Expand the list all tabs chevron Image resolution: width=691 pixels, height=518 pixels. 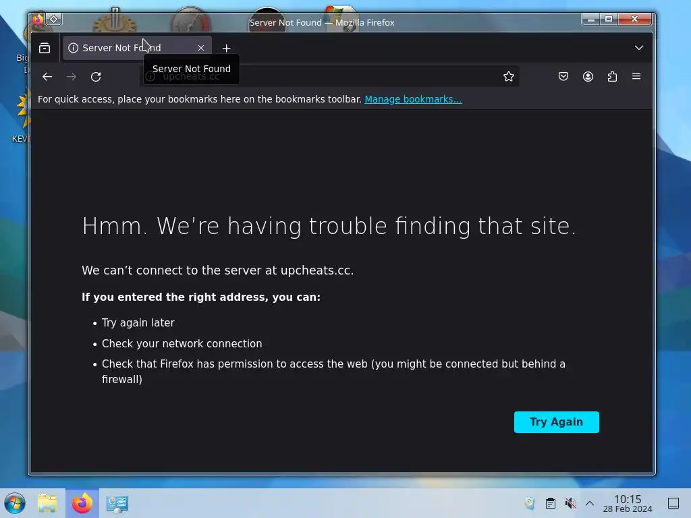639,48
